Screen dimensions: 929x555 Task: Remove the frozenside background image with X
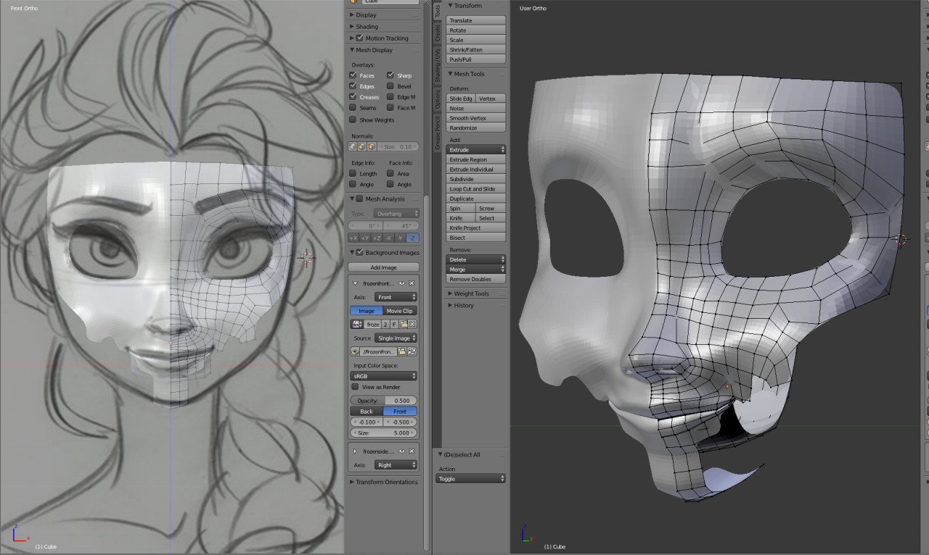coord(412,451)
